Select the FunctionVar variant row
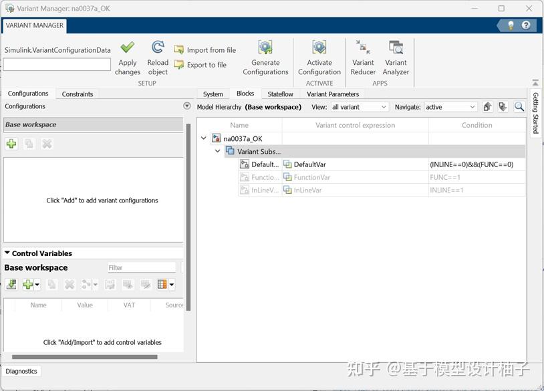This screenshot has height=391, width=544. [382, 177]
